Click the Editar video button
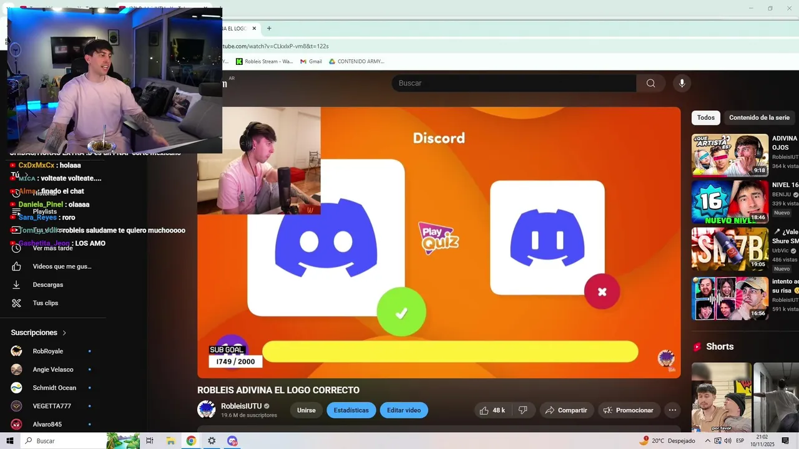799x449 pixels. click(404, 410)
